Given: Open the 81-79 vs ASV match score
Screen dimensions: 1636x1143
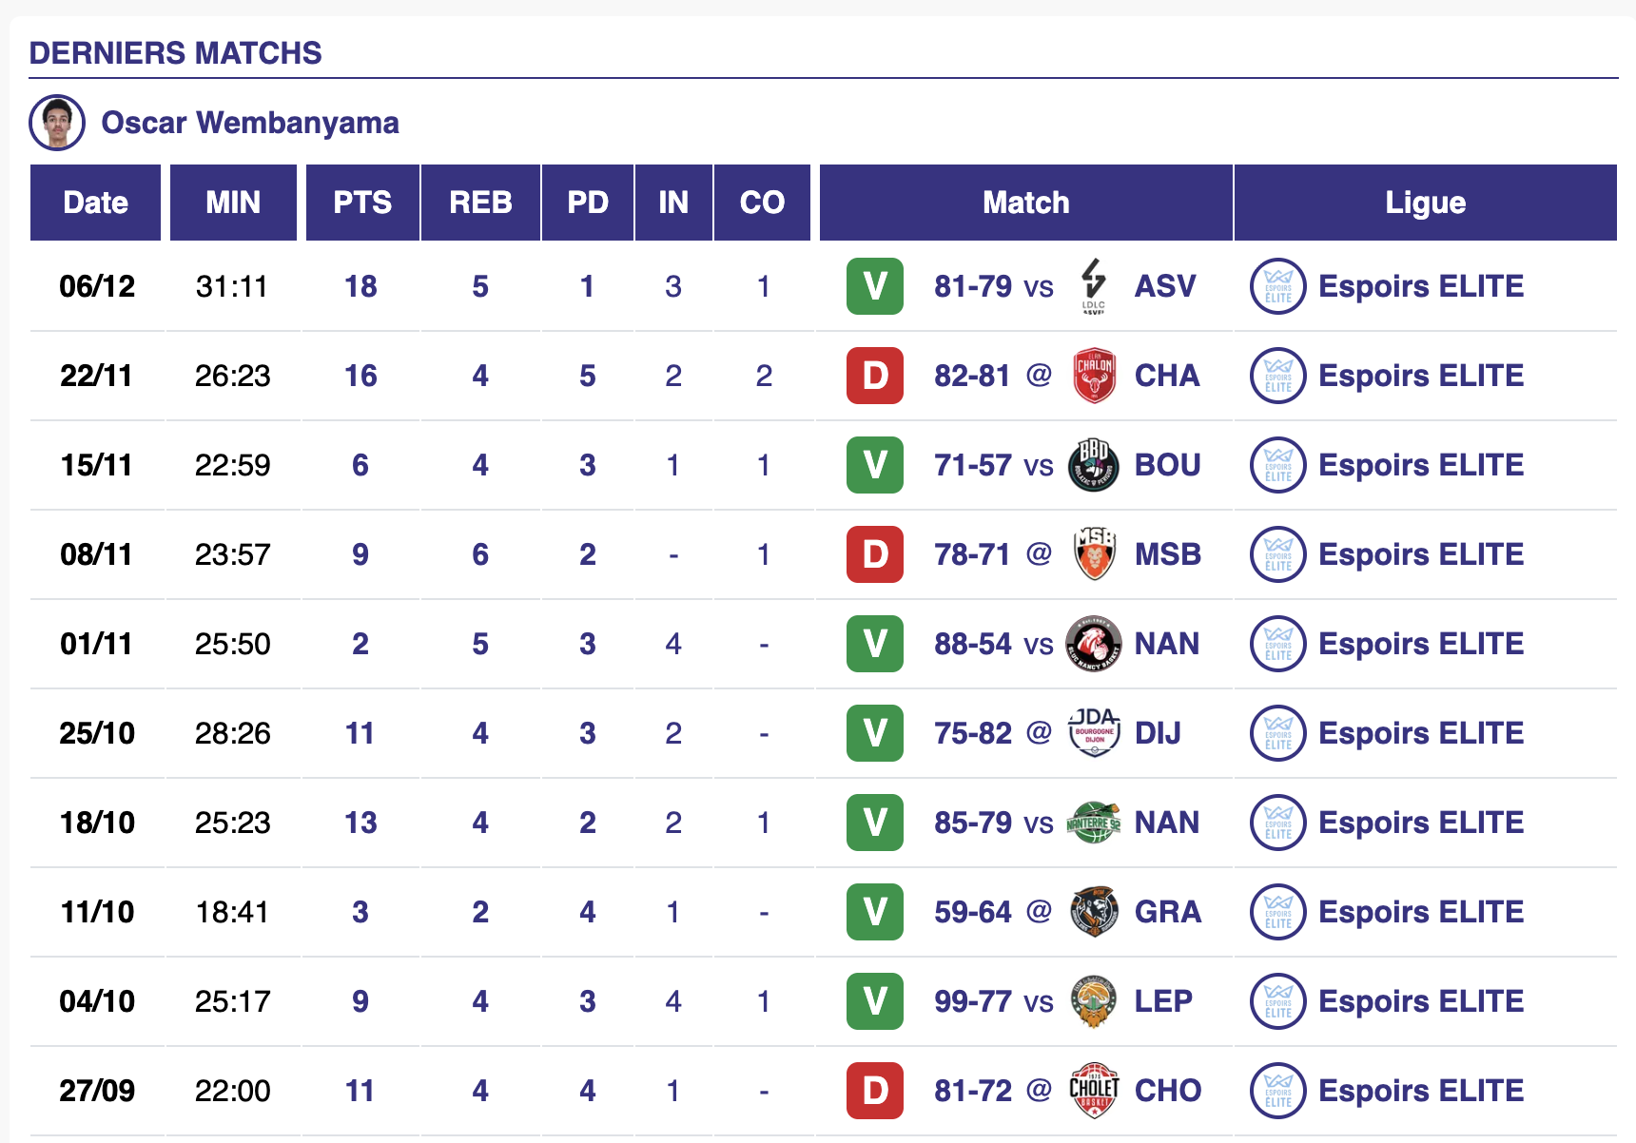Looking at the screenshot, I should pyautogui.click(x=972, y=286).
